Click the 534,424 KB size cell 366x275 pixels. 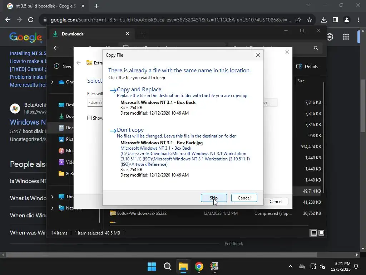[311, 146]
